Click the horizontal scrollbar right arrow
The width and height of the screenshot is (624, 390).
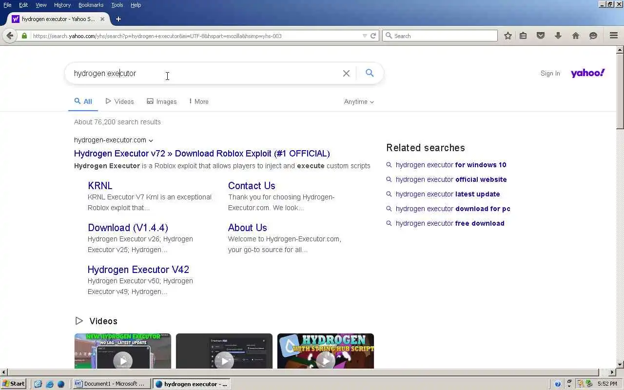[x=612, y=372]
